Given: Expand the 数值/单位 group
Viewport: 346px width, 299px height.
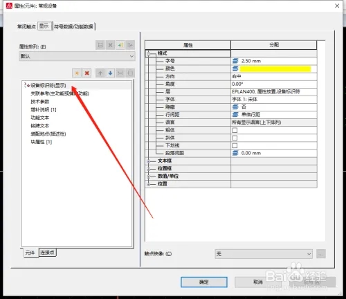Looking at the screenshot, I should (149, 176).
